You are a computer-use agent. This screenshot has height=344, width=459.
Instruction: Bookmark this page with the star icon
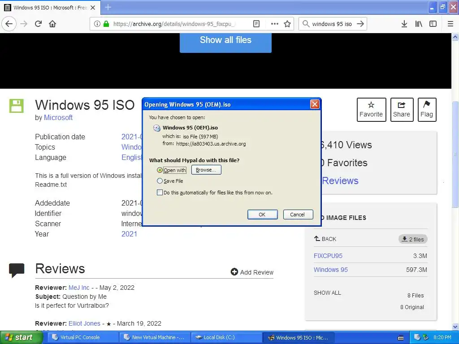[x=287, y=24]
